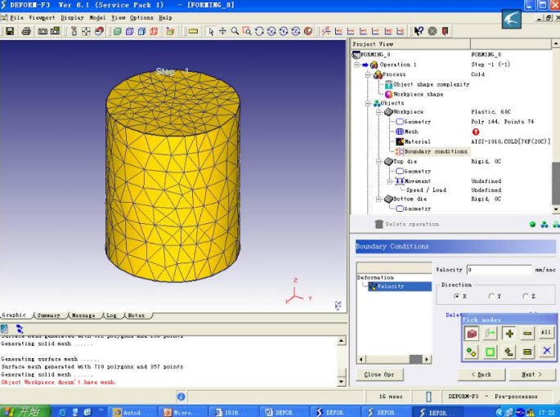Select the X direction radio button
This screenshot has width=560, height=417.
click(456, 296)
